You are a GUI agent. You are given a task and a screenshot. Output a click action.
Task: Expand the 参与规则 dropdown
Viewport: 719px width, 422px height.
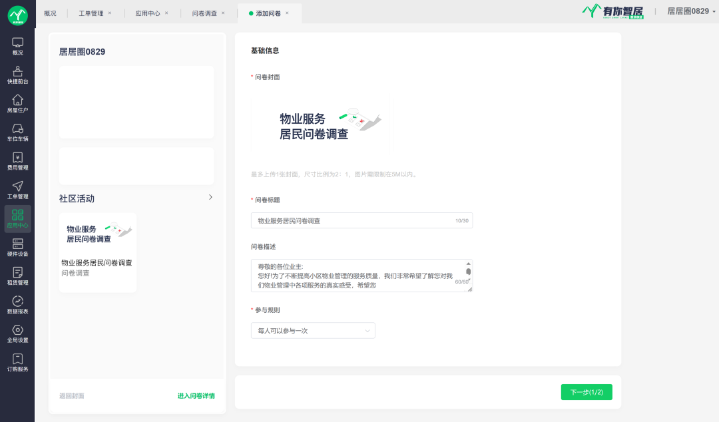(313, 331)
